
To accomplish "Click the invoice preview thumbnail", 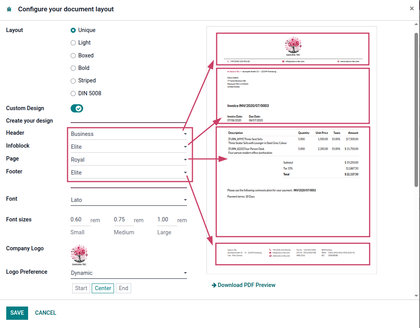I will 292,150.
